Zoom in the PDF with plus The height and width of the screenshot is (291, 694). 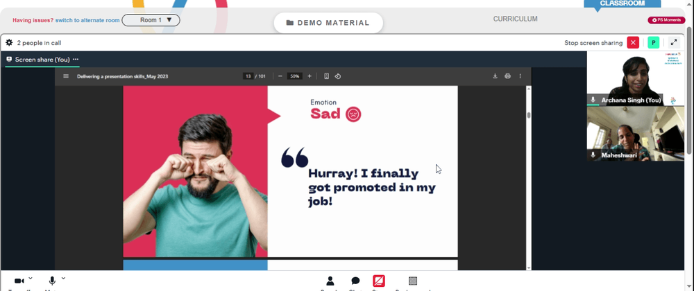310,76
